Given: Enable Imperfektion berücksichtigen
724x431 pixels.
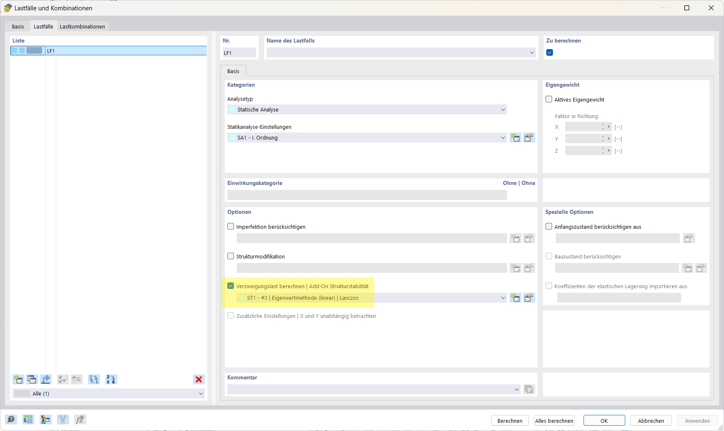Looking at the screenshot, I should [x=230, y=226].
